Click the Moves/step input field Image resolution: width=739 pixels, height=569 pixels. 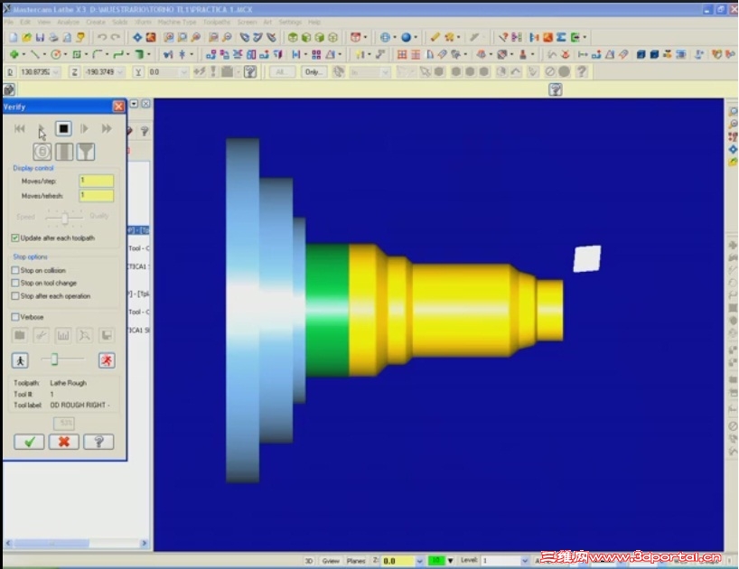[96, 181]
